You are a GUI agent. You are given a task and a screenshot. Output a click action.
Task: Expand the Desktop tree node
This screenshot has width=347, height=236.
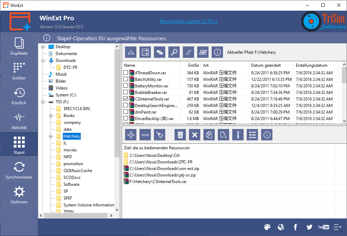pos(43,47)
